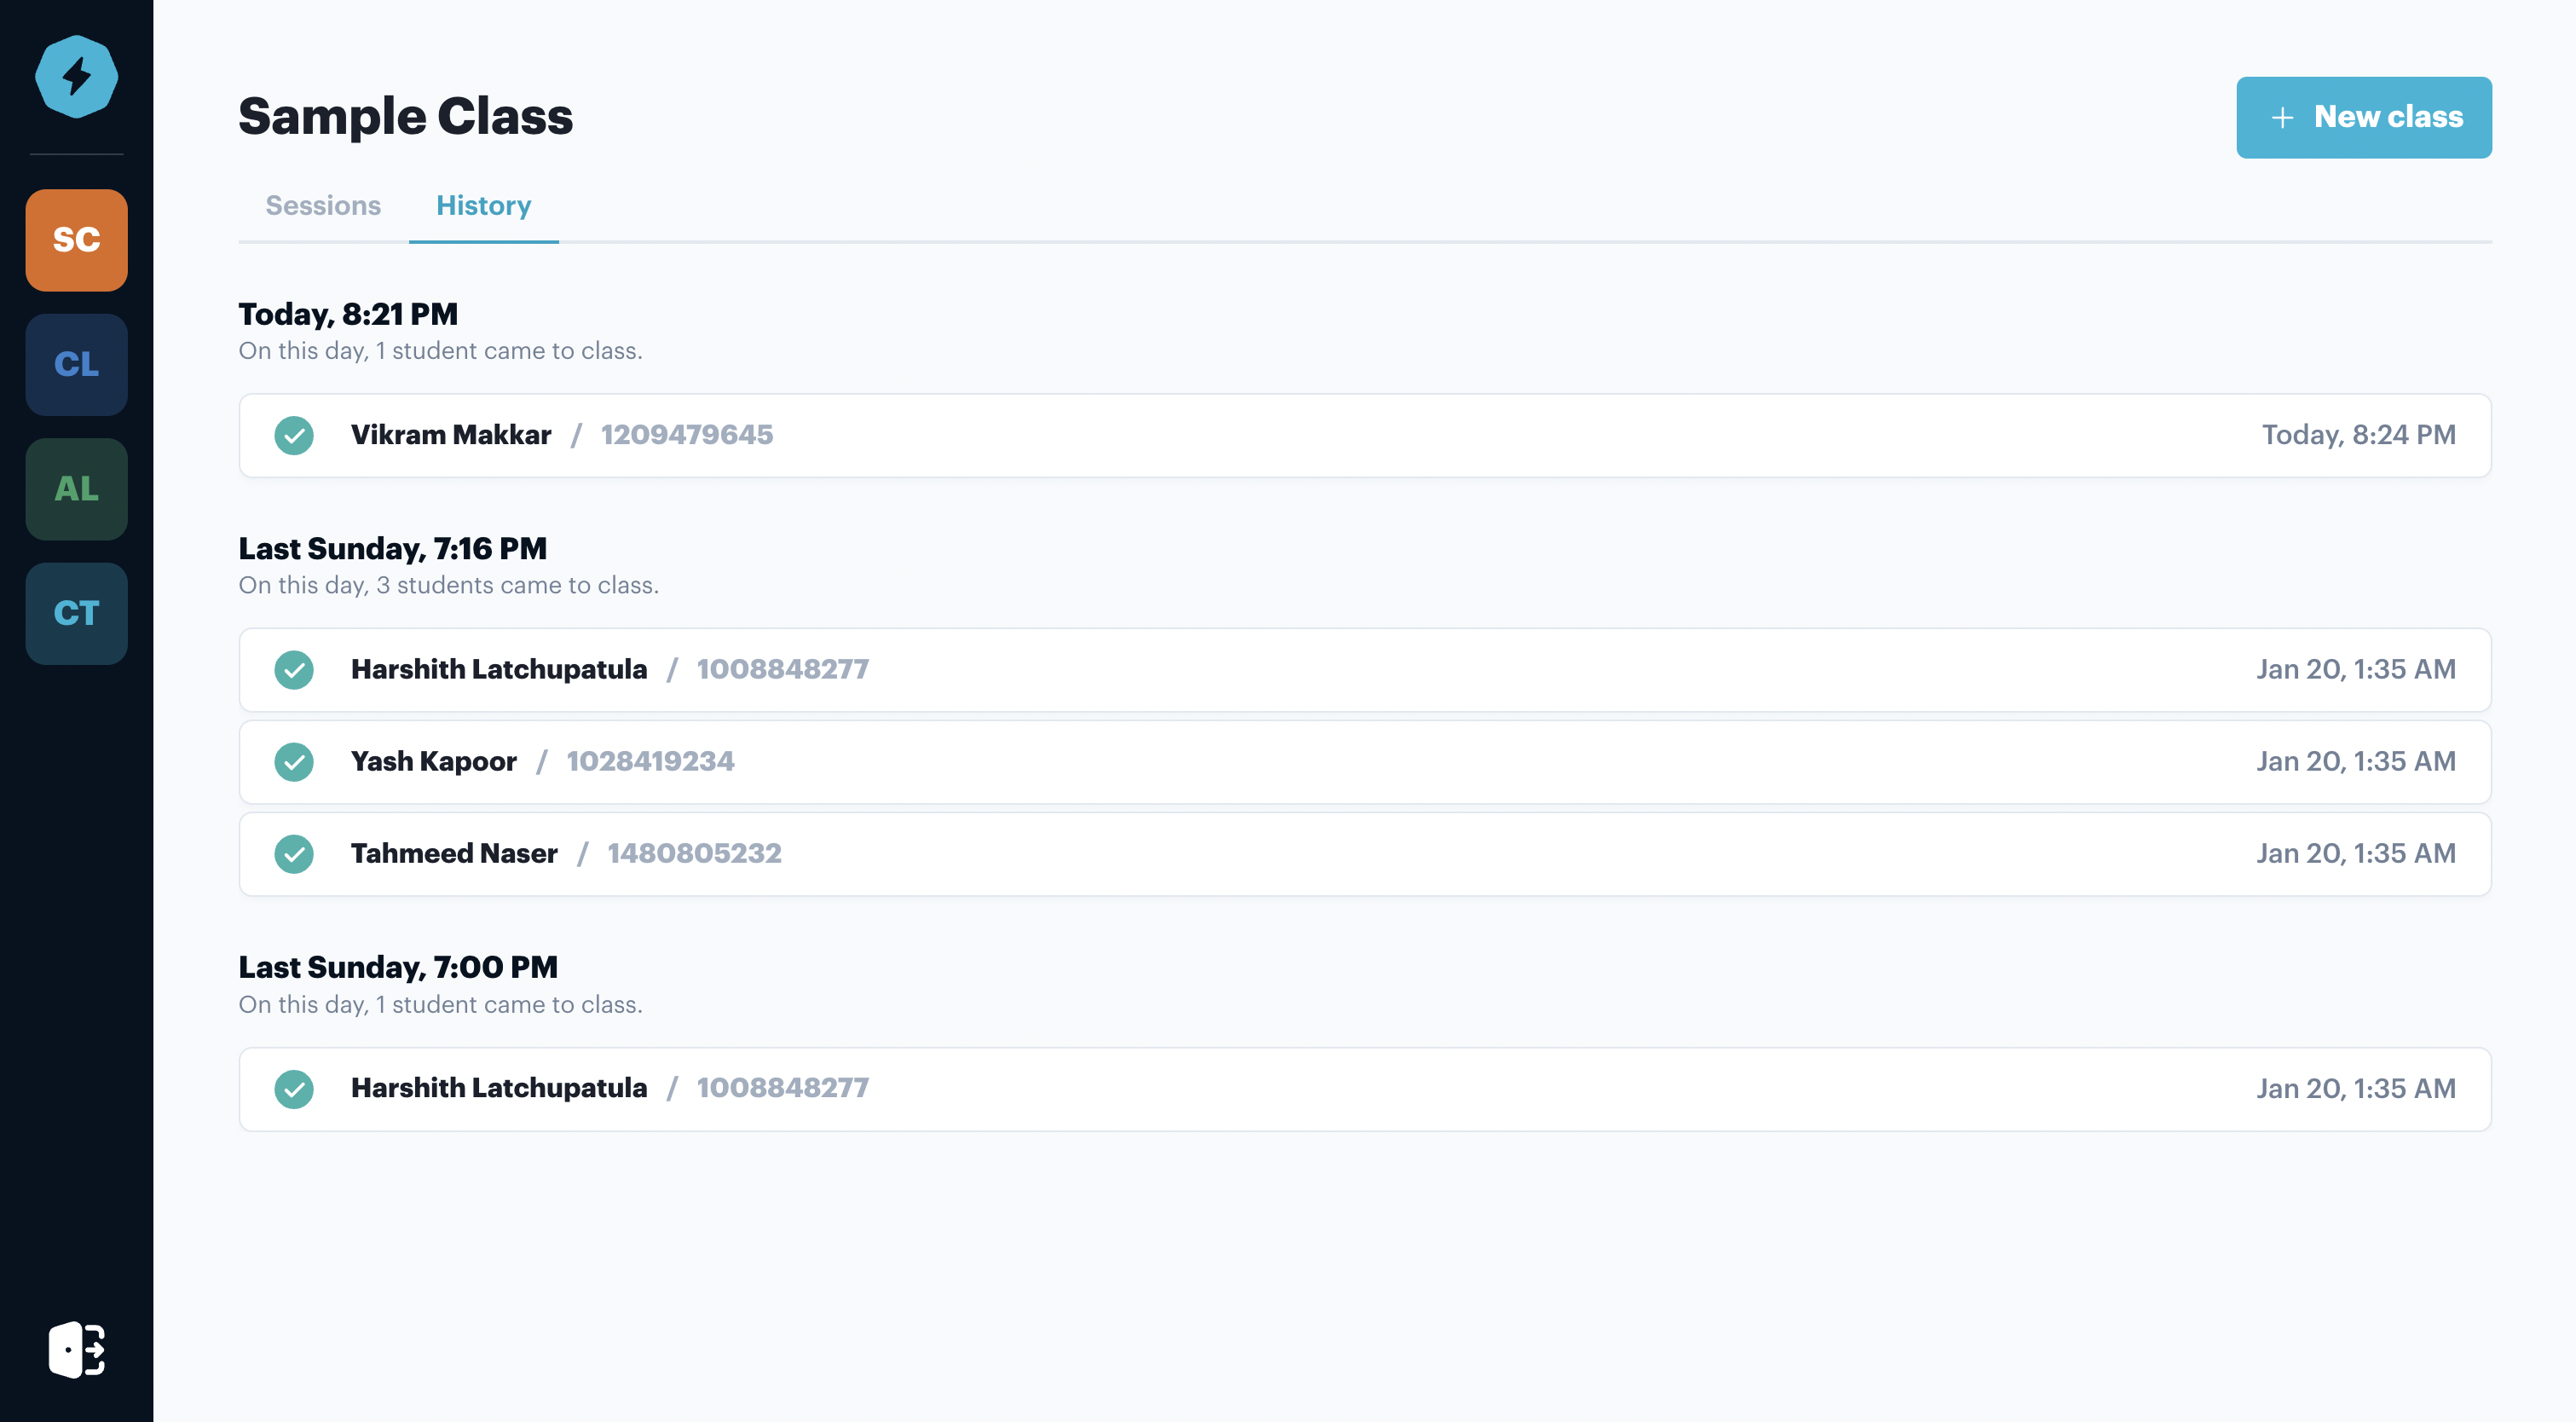Click the check icon beside Vikram Makkar
The image size is (2576, 1422).
coord(294,435)
